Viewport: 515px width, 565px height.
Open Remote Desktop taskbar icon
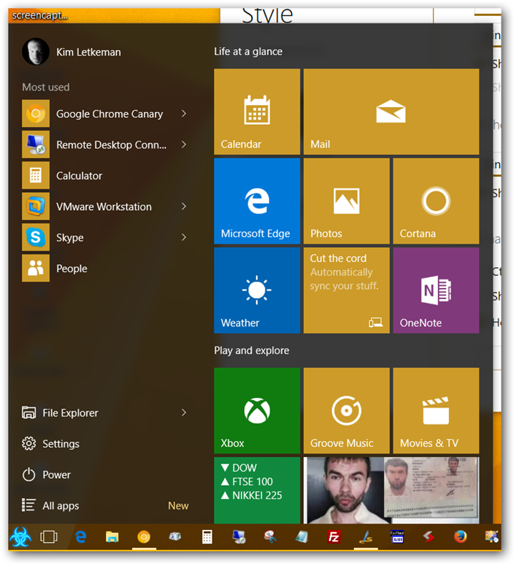point(239,537)
